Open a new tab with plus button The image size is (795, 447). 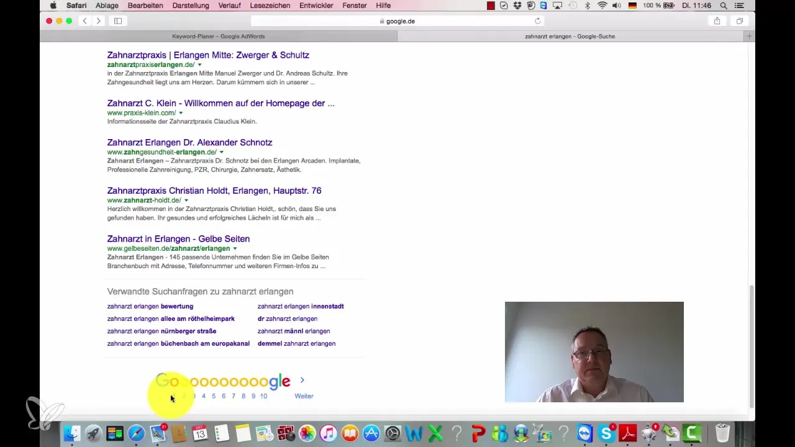pos(750,37)
